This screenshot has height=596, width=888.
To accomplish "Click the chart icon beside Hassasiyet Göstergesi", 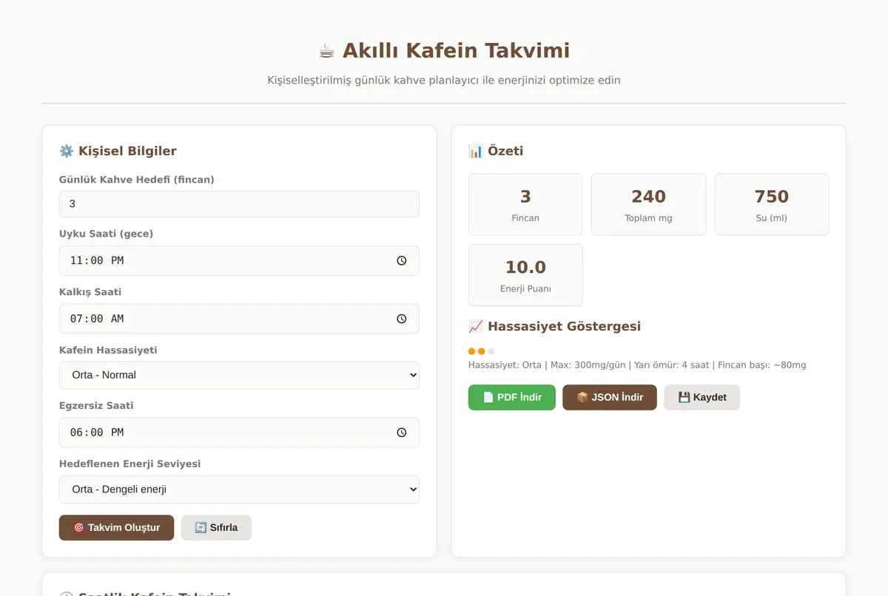I will 476,326.
